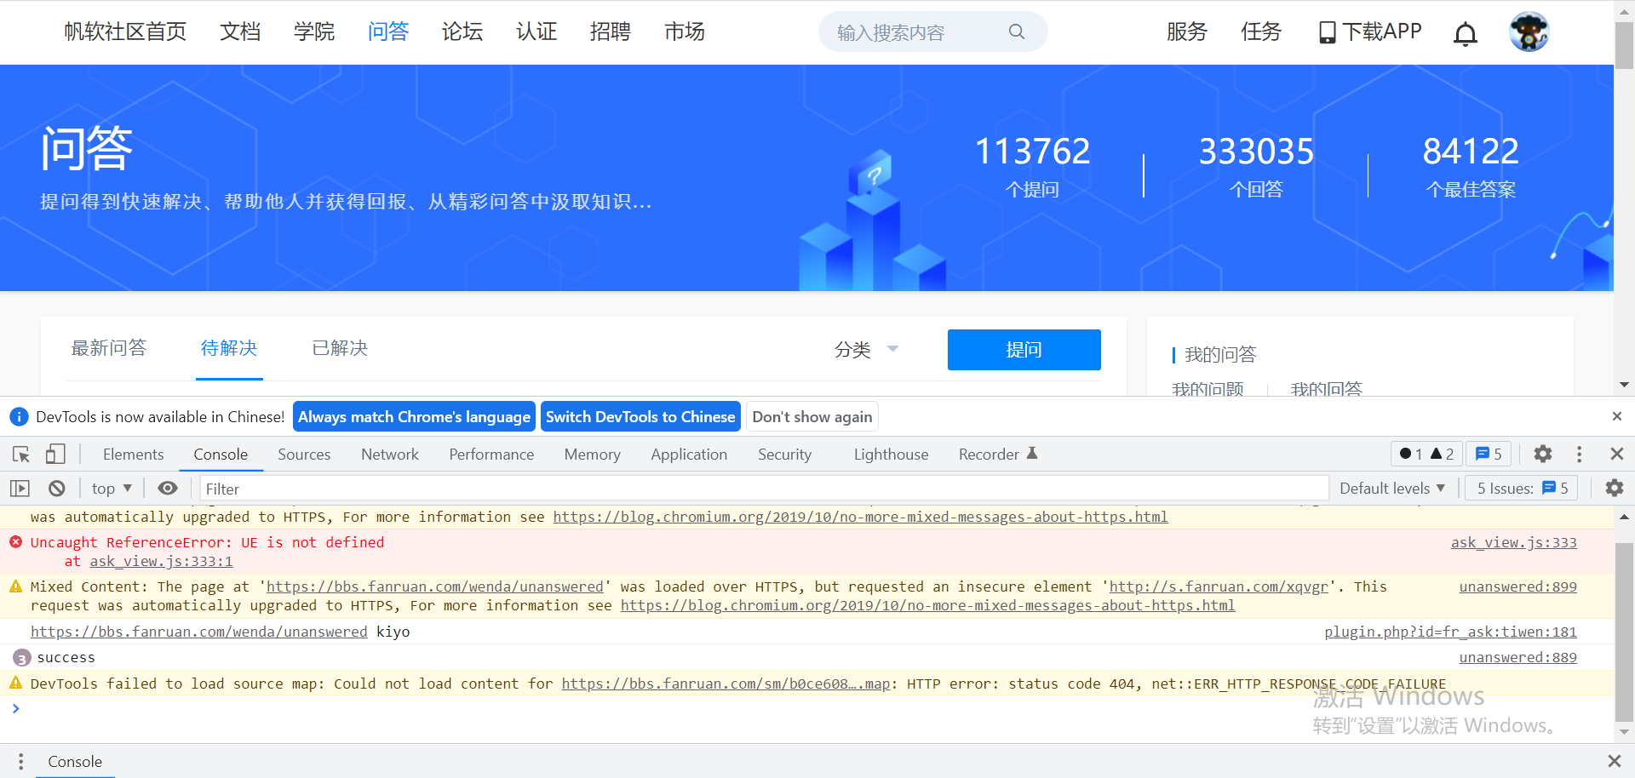Activate the inspect element picker icon
The width and height of the screenshot is (1635, 778).
click(x=21, y=455)
